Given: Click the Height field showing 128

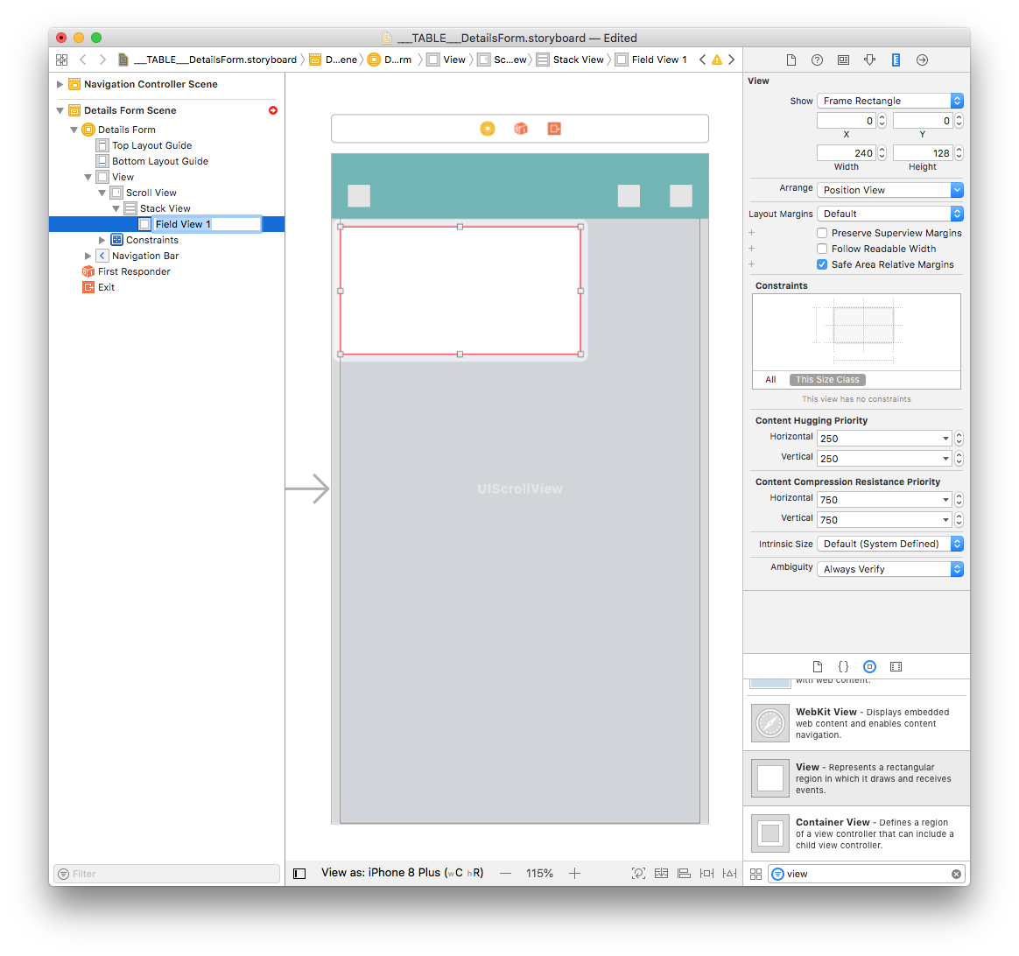Looking at the screenshot, I should 922,153.
